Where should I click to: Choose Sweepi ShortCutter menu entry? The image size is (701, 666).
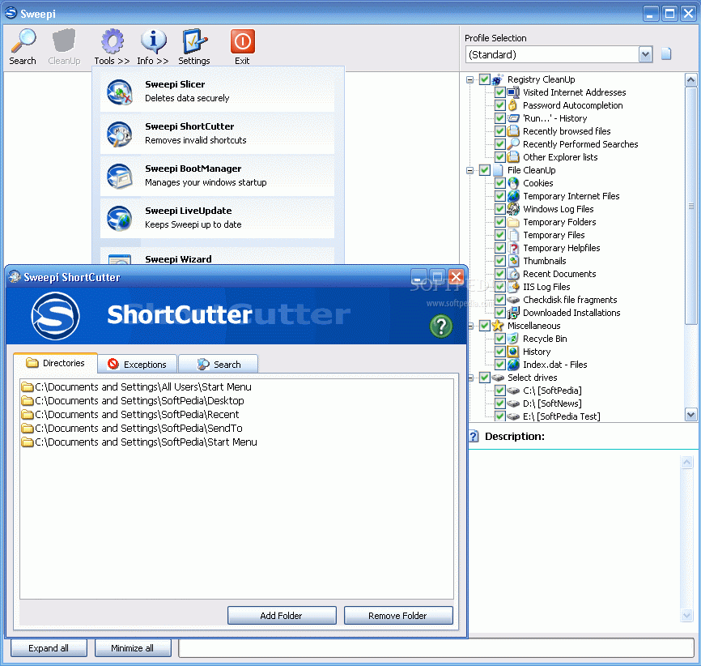pos(217,134)
